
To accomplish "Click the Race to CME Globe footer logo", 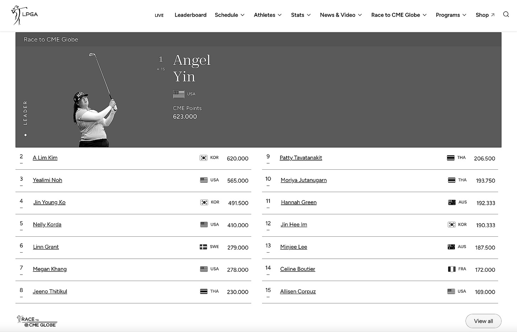I will click(37, 321).
